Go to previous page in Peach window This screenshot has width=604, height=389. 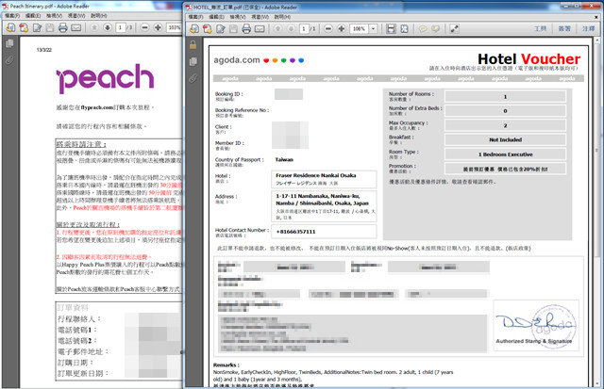(x=94, y=27)
